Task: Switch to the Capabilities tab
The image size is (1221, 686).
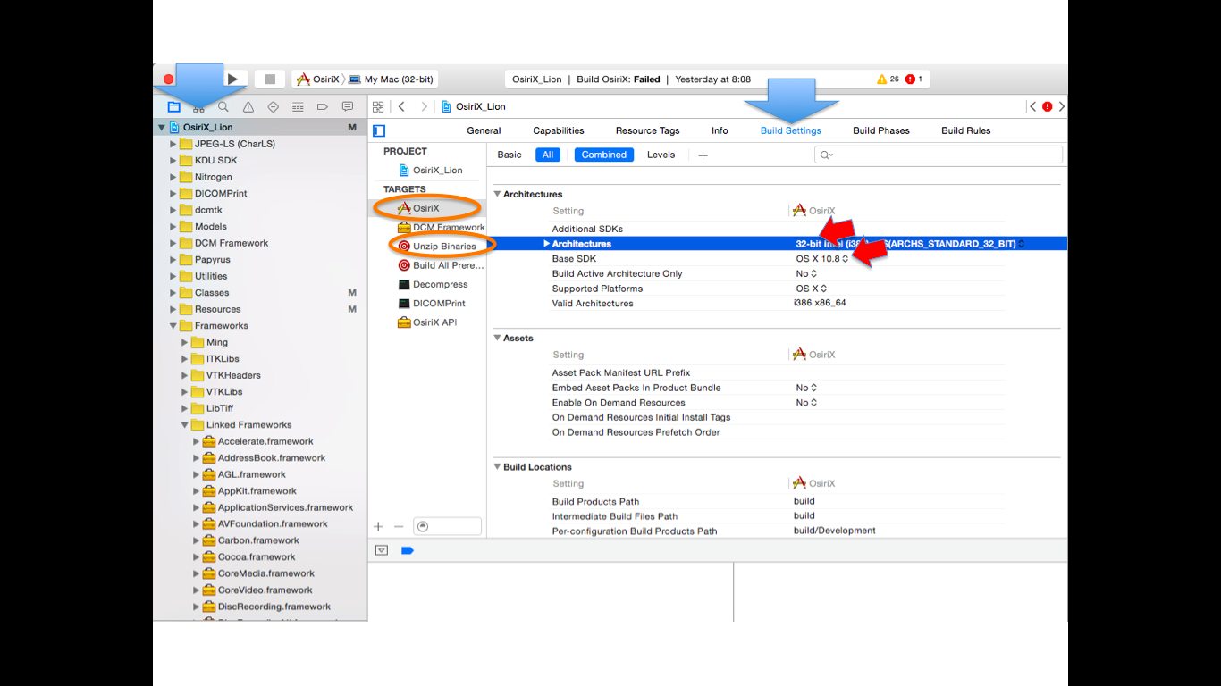Action: click(x=559, y=130)
